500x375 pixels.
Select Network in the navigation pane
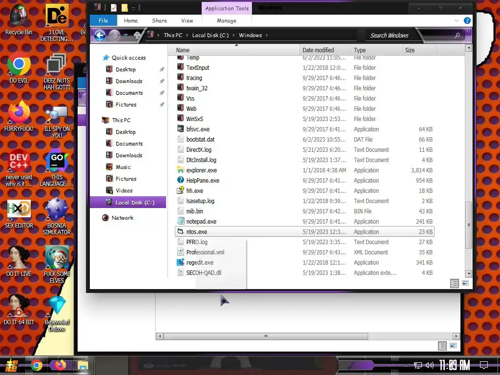(123, 218)
